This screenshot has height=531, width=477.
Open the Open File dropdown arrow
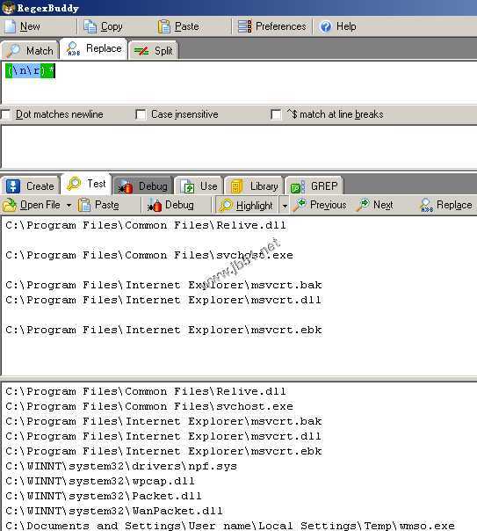[x=69, y=205]
